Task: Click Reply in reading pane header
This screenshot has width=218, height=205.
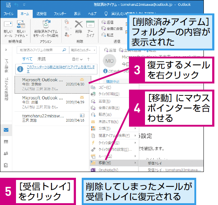Action: click(110, 50)
